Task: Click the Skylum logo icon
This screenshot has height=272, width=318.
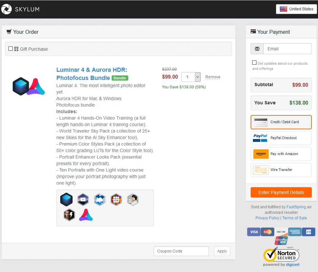Action: click(6, 9)
